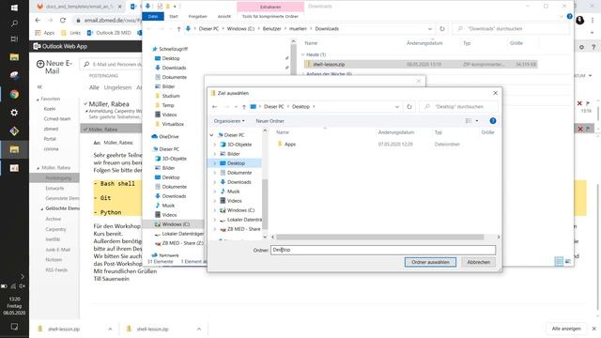Click up-folder arrow in Ziel auswählen dialog

click(x=244, y=107)
